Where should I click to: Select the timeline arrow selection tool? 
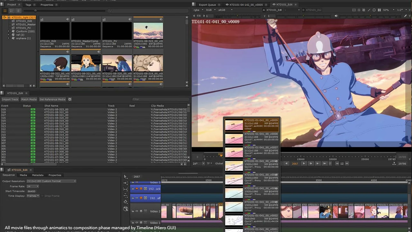pos(126,177)
